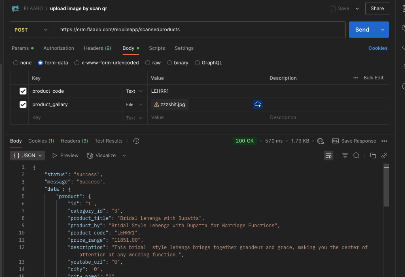Open the network information globe icon

(x=320, y=141)
